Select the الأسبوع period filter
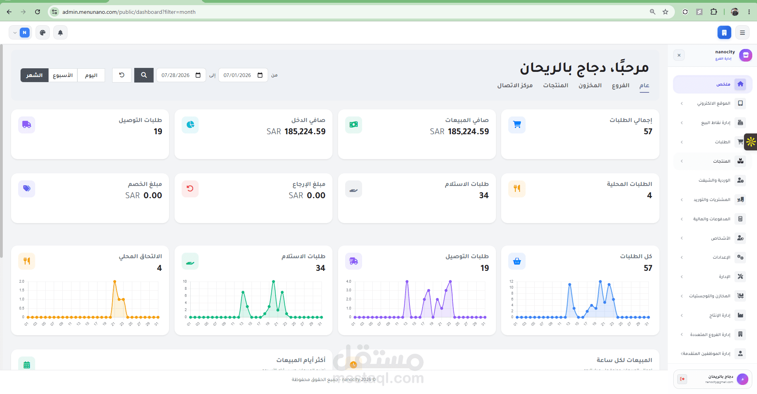The image size is (757, 394). pyautogui.click(x=63, y=75)
